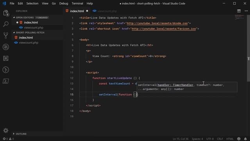Click the textViewCount constant name

120,83
